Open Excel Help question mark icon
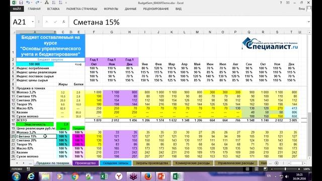 coord(281,3)
